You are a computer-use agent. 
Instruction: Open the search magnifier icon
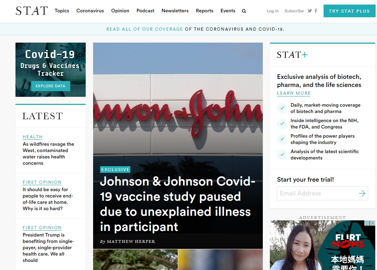pos(244,11)
